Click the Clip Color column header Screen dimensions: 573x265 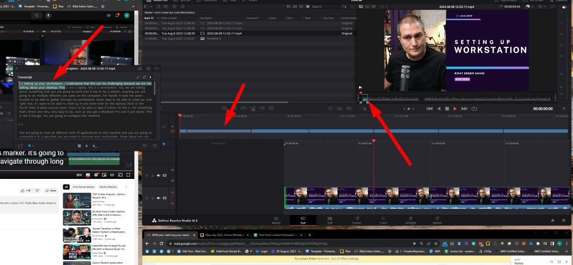coord(329,18)
